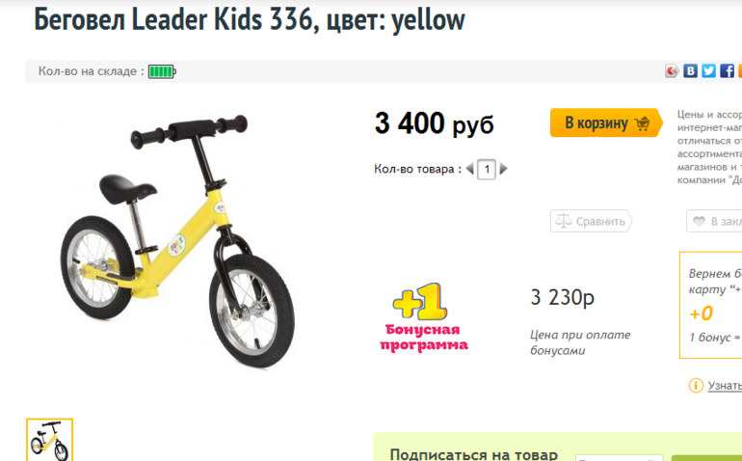Add the balance bike to cart
Viewport: 742px width, 461px height.
point(606,122)
